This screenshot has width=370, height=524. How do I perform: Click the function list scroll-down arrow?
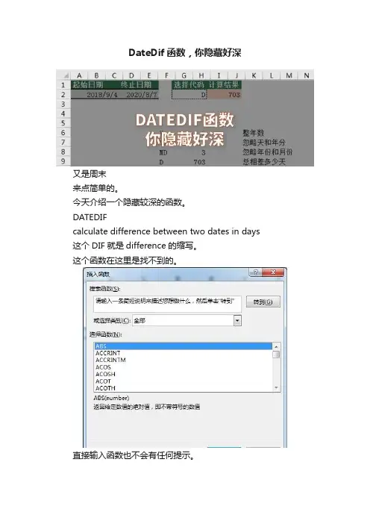click(x=276, y=387)
